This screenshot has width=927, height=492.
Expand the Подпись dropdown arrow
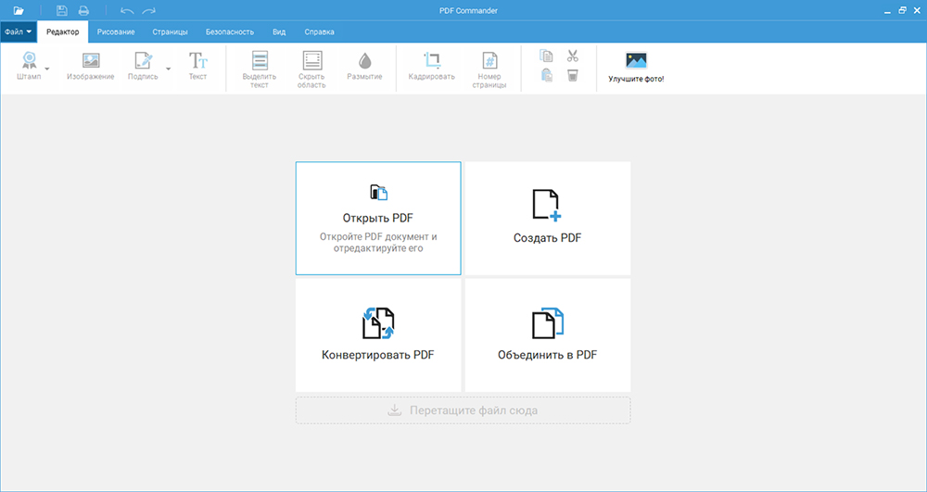click(x=168, y=69)
